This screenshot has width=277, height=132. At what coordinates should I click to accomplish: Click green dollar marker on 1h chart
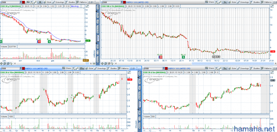coord(184,57)
